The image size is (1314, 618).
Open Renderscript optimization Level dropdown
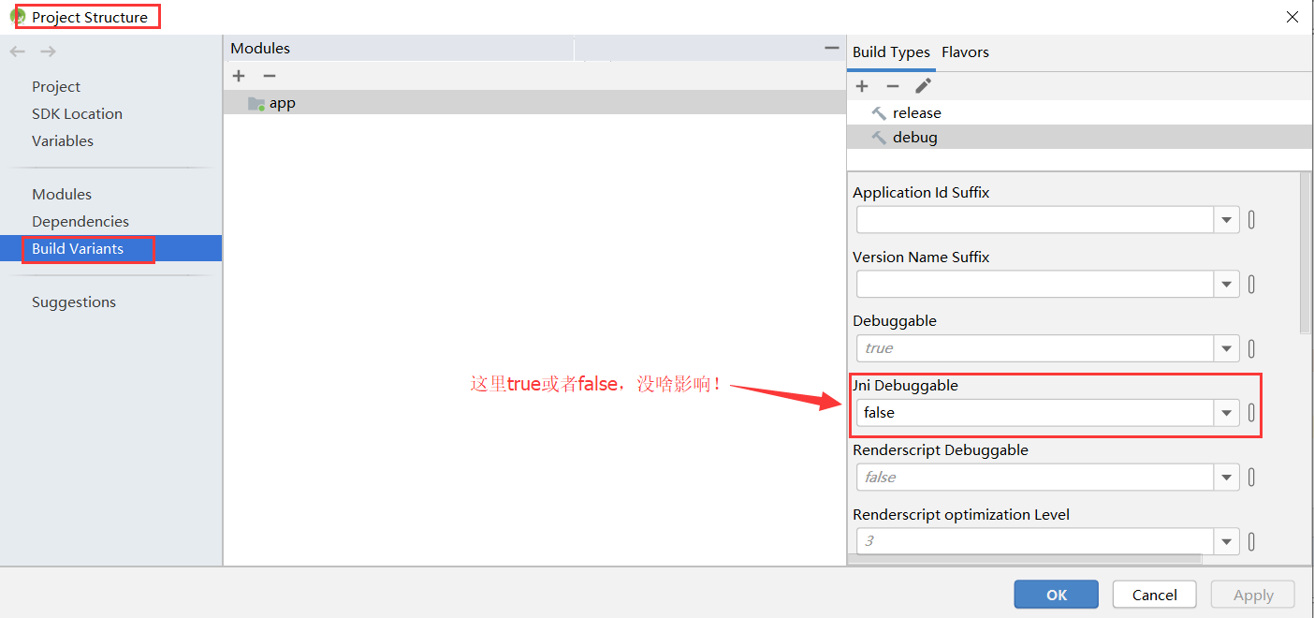(1227, 541)
